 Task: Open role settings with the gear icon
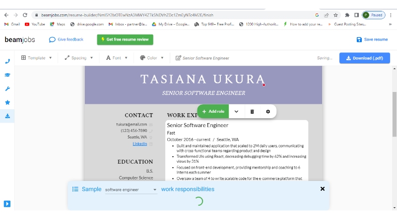click(x=268, y=112)
